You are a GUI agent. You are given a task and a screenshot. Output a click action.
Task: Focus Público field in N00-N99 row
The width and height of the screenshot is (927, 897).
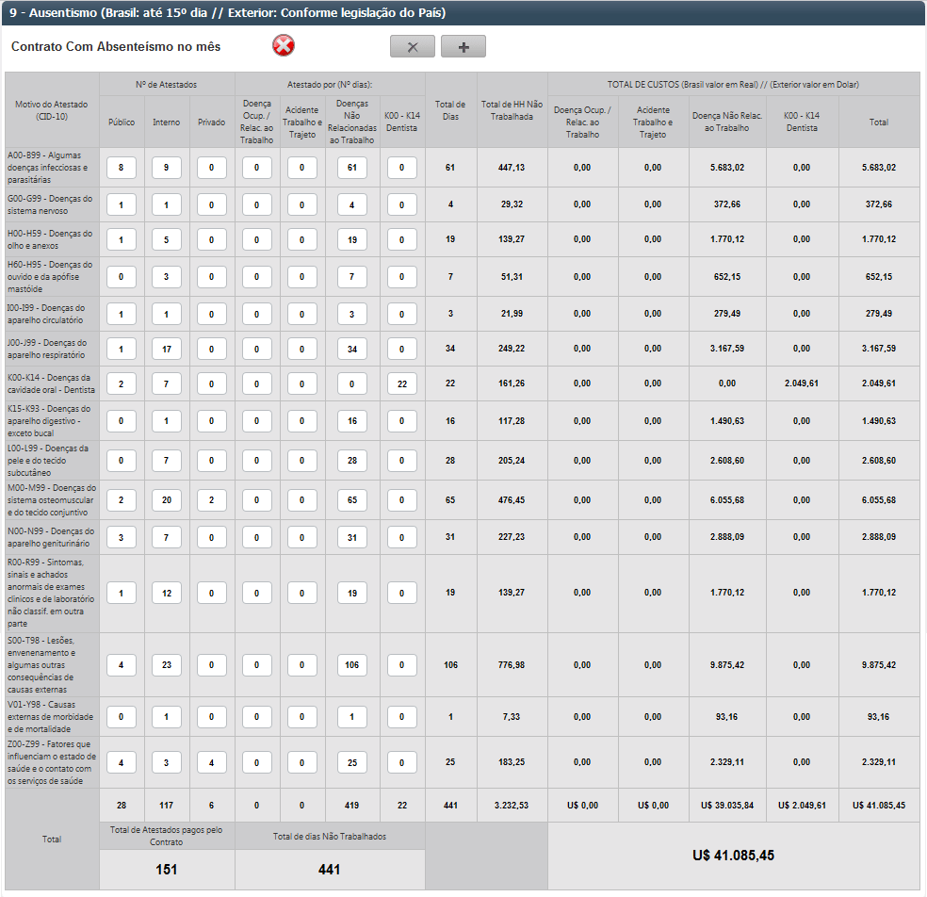coord(122,537)
